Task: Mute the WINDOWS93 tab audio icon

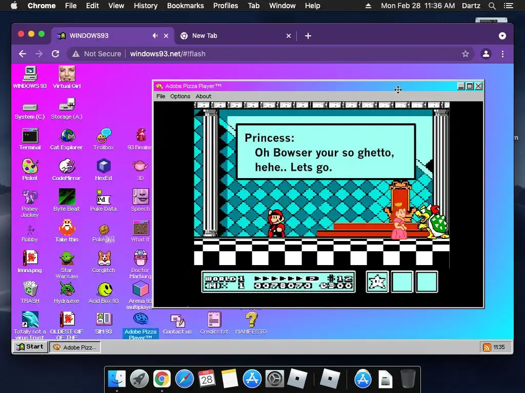Action: pos(155,36)
